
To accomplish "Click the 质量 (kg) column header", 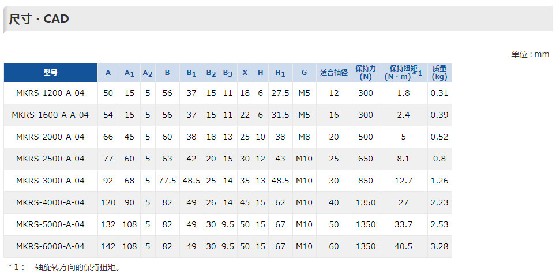I will [x=439, y=73].
